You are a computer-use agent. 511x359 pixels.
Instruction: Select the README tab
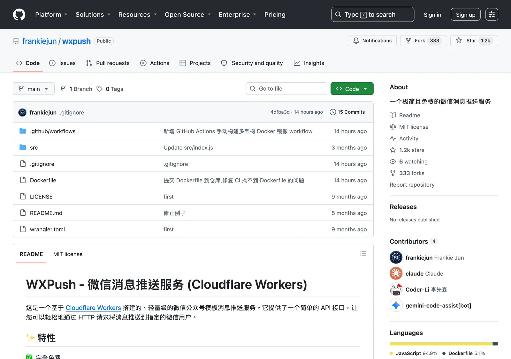(x=31, y=254)
